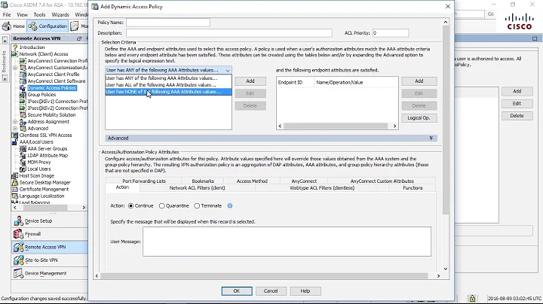Image resolution: width=543 pixels, height=304 pixels.
Task: Click the Cancel button
Action: [x=271, y=291]
